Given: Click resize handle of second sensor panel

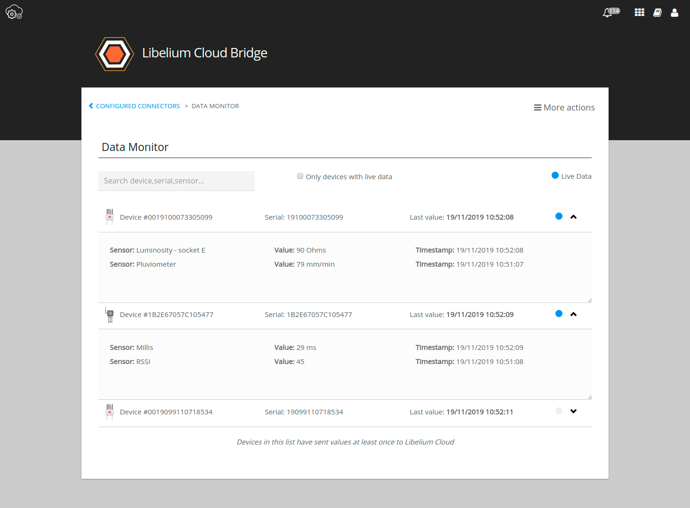Looking at the screenshot, I should (589, 397).
